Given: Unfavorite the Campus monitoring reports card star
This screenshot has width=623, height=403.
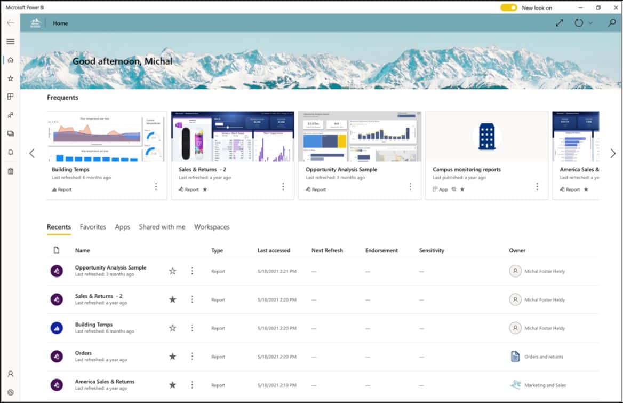Looking at the screenshot, I should point(462,189).
